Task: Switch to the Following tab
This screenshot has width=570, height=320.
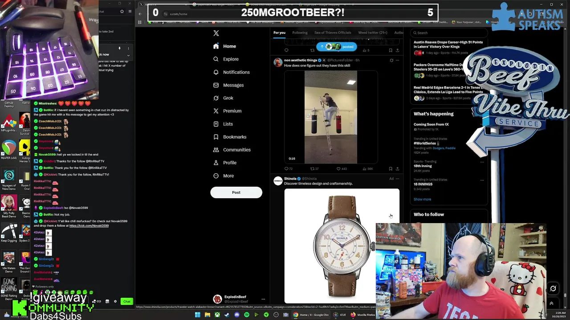Action: coord(300,32)
